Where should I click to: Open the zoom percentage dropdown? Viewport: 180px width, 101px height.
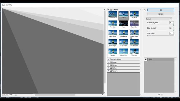[x=16, y=95]
